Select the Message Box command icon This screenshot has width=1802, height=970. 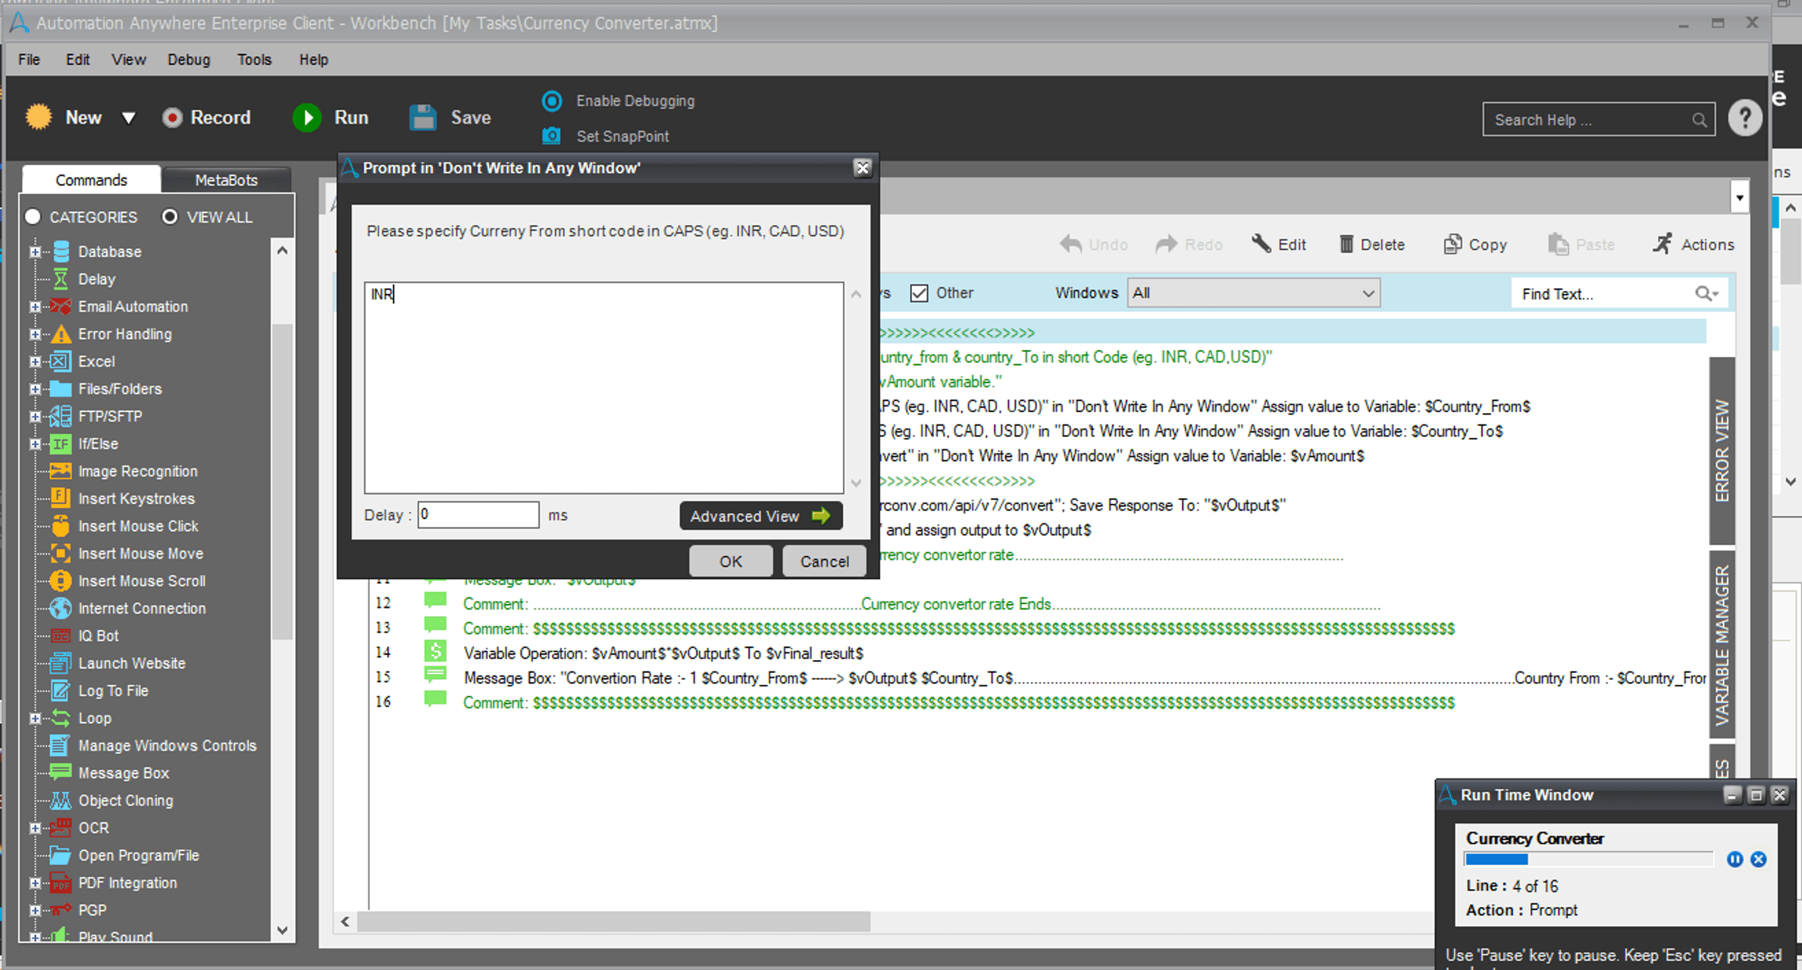click(61, 772)
